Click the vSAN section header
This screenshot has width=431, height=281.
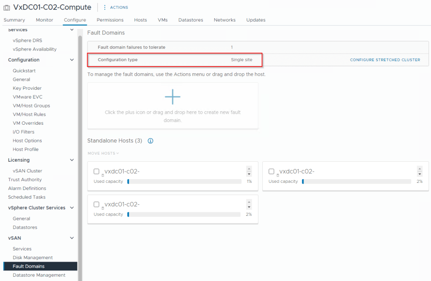coord(14,238)
